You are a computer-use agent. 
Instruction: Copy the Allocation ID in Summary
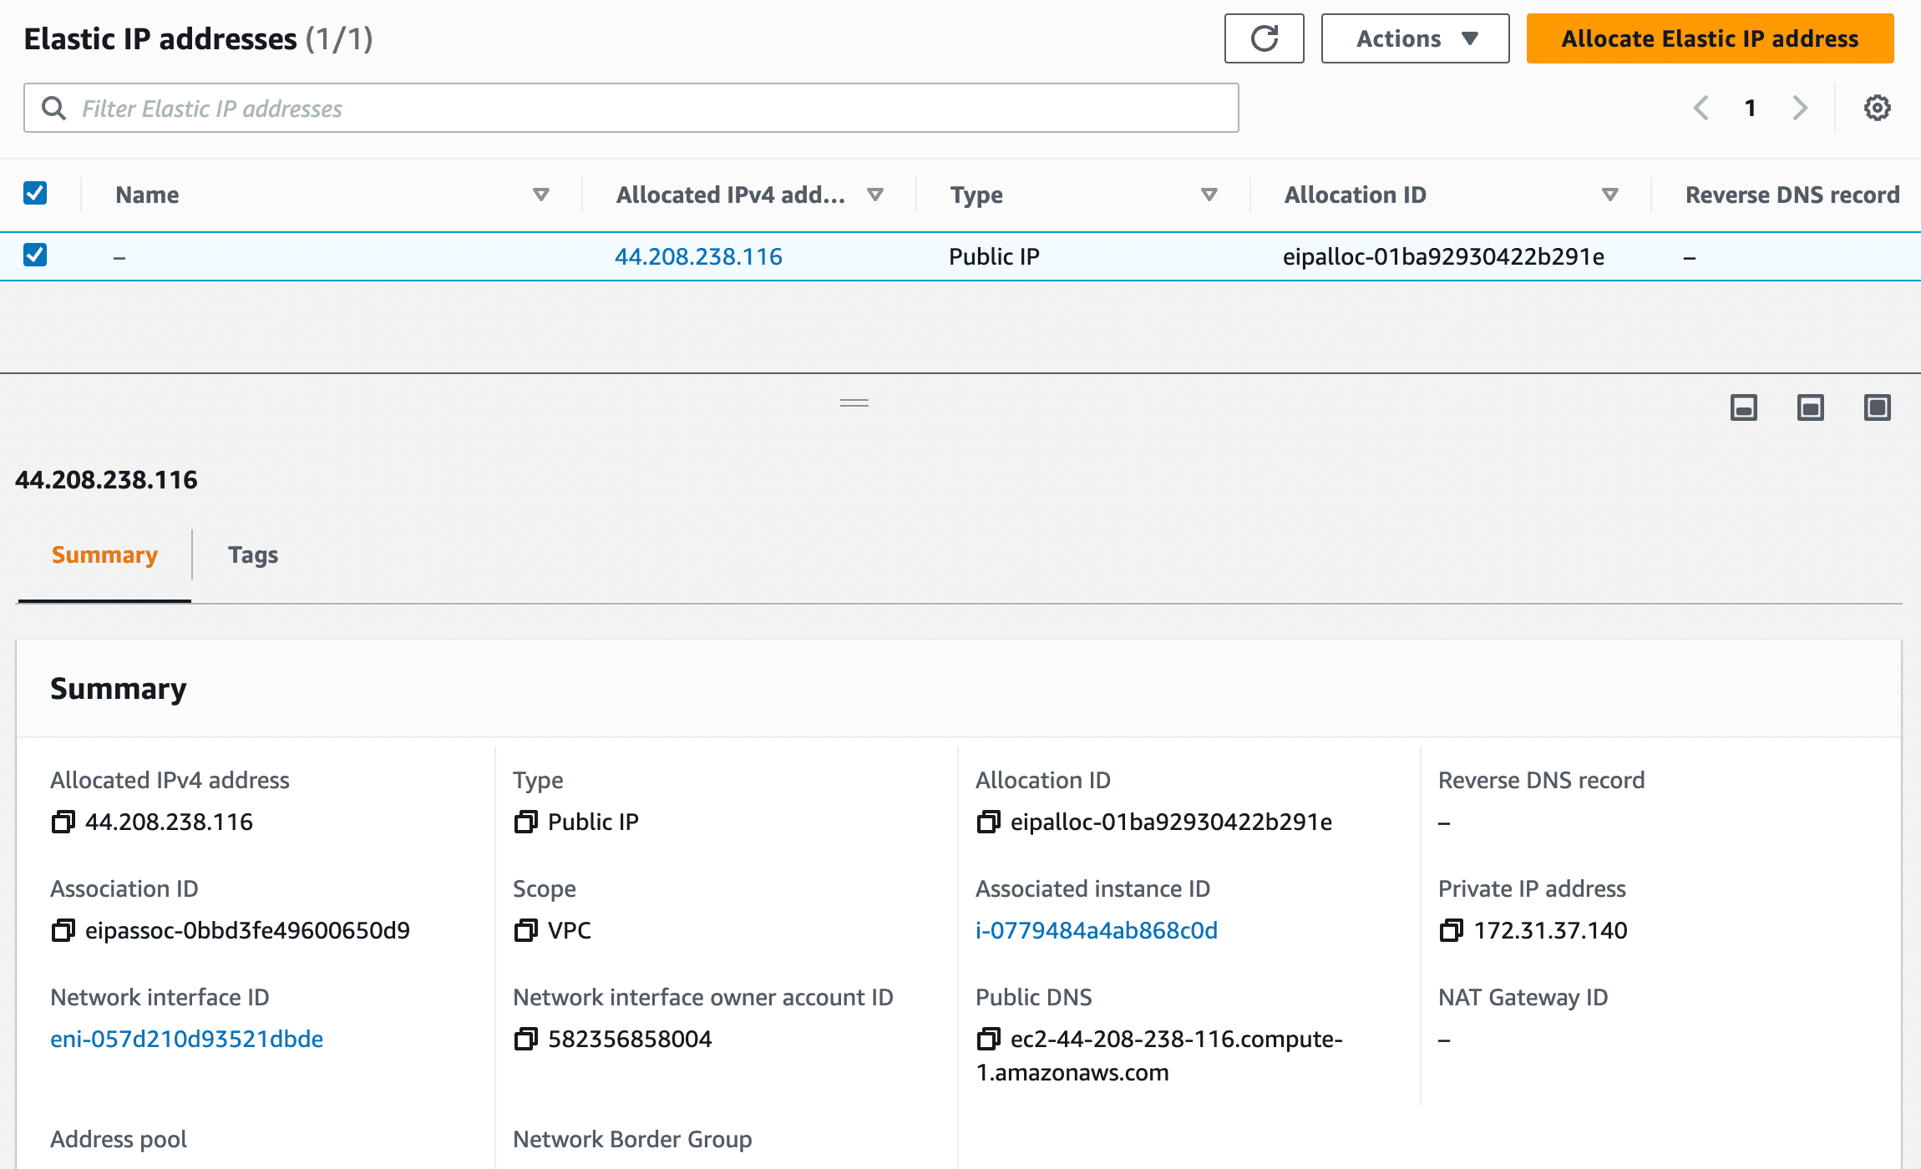(988, 822)
